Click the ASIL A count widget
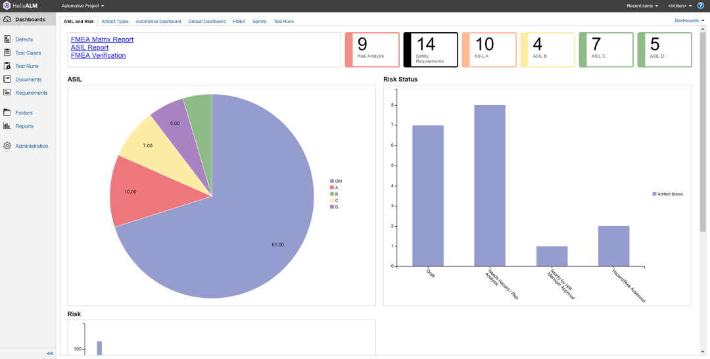This screenshot has width=710, height=359. coord(489,50)
